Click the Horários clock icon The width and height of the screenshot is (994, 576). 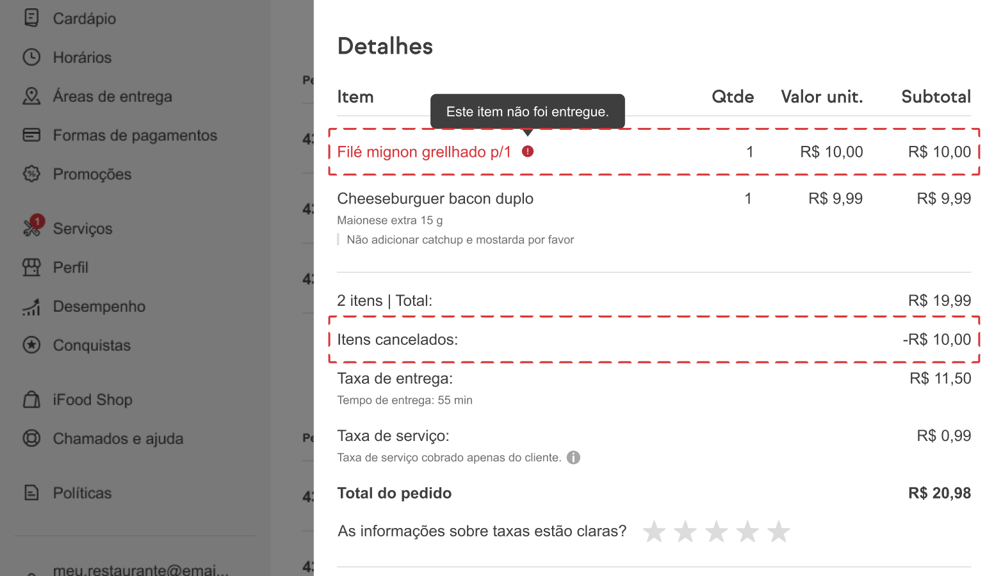pos(31,57)
